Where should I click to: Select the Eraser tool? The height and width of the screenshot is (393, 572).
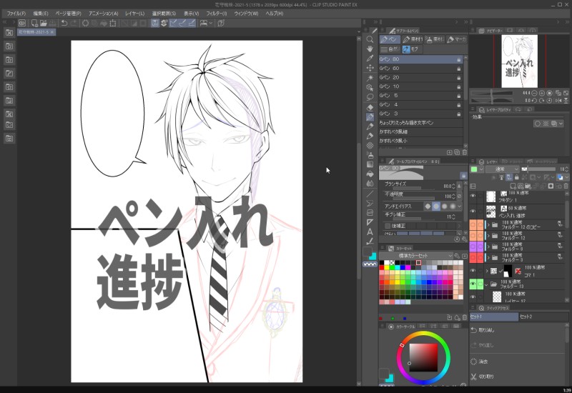370,108
